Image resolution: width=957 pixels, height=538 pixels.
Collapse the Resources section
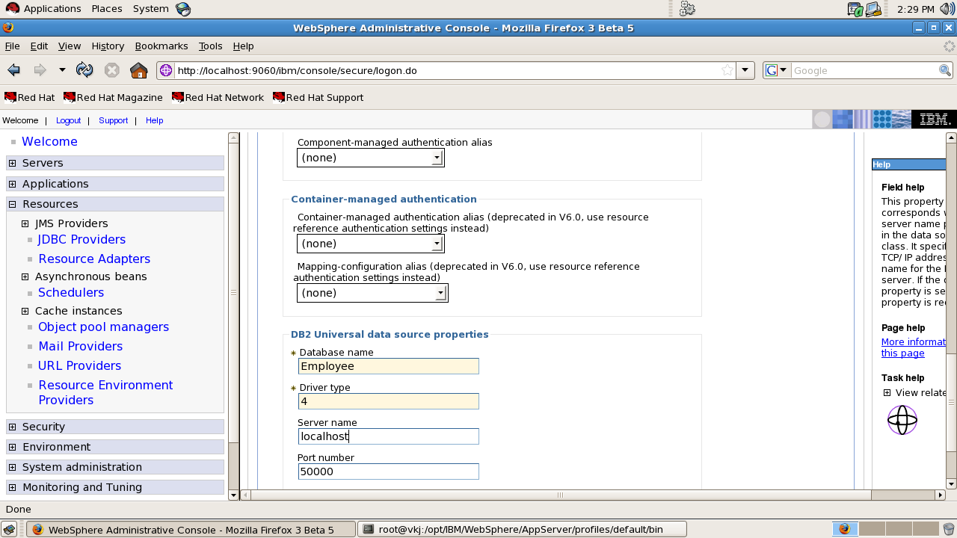pyautogui.click(x=12, y=204)
